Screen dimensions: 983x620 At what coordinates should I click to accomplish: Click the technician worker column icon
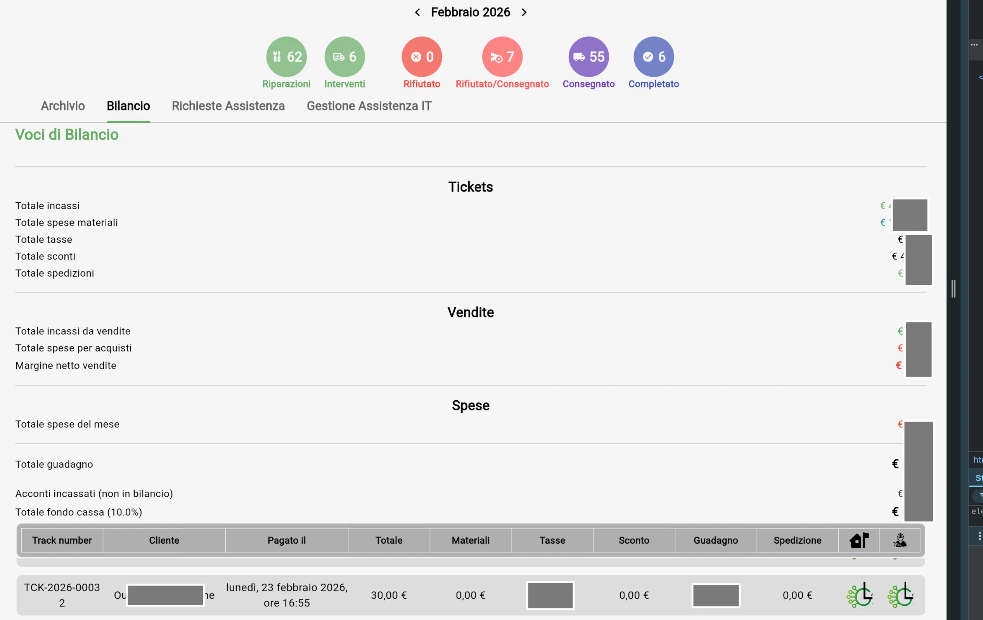tap(900, 541)
